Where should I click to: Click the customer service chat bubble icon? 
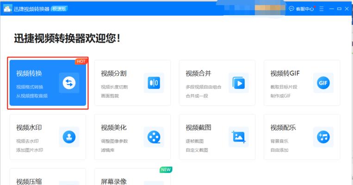[291, 8]
